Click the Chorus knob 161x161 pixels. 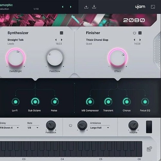[127, 102]
